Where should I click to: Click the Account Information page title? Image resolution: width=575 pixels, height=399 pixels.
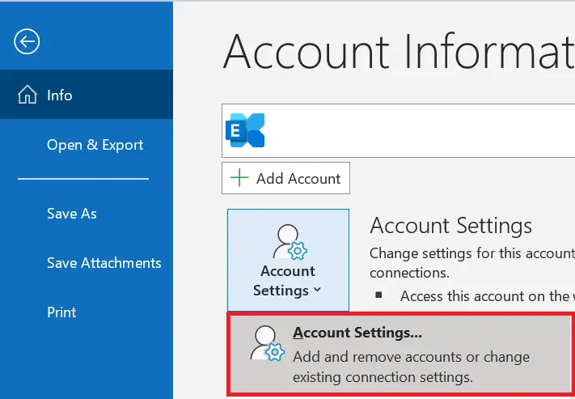399,51
